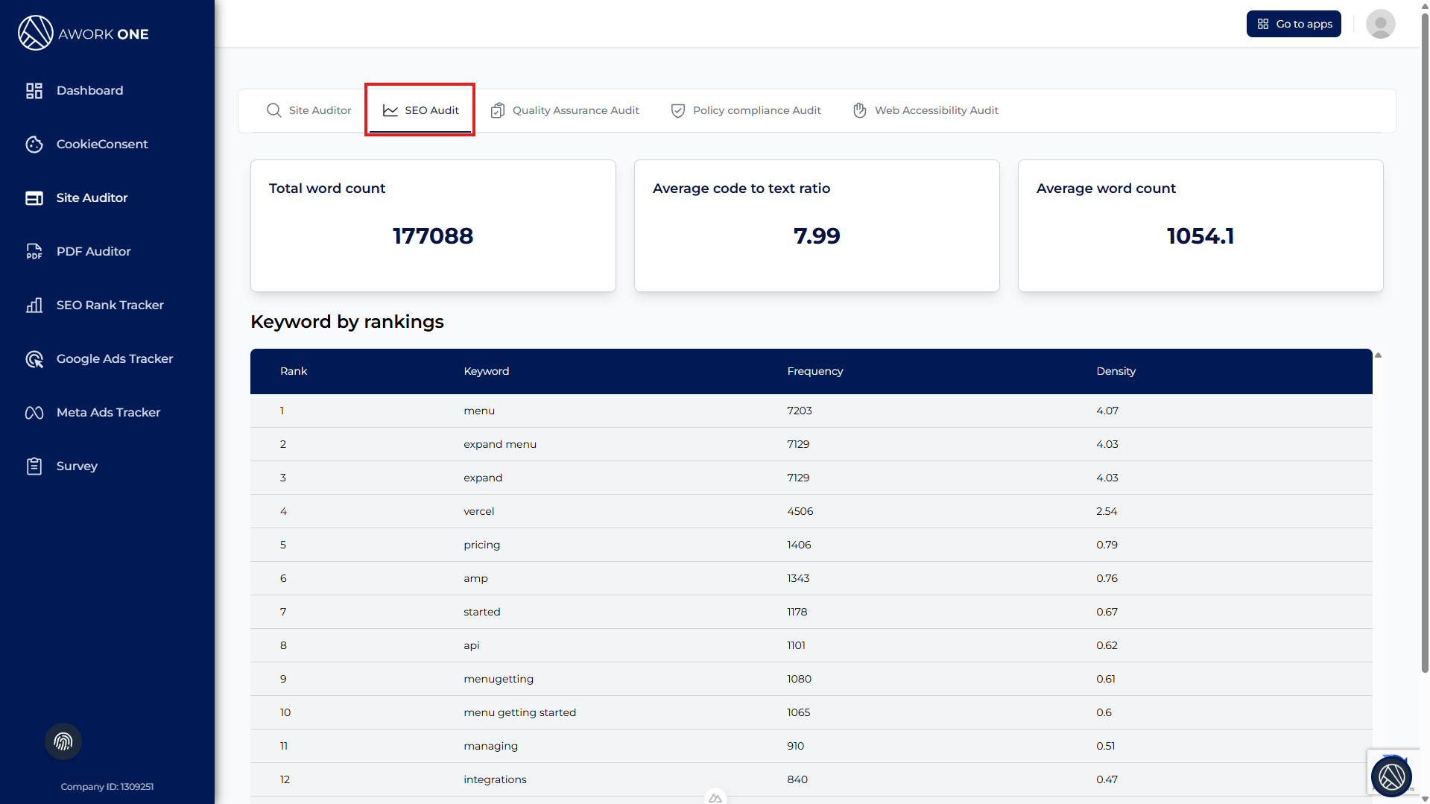Open the Policy compliance Audit tab
1430x804 pixels.
coord(746,110)
